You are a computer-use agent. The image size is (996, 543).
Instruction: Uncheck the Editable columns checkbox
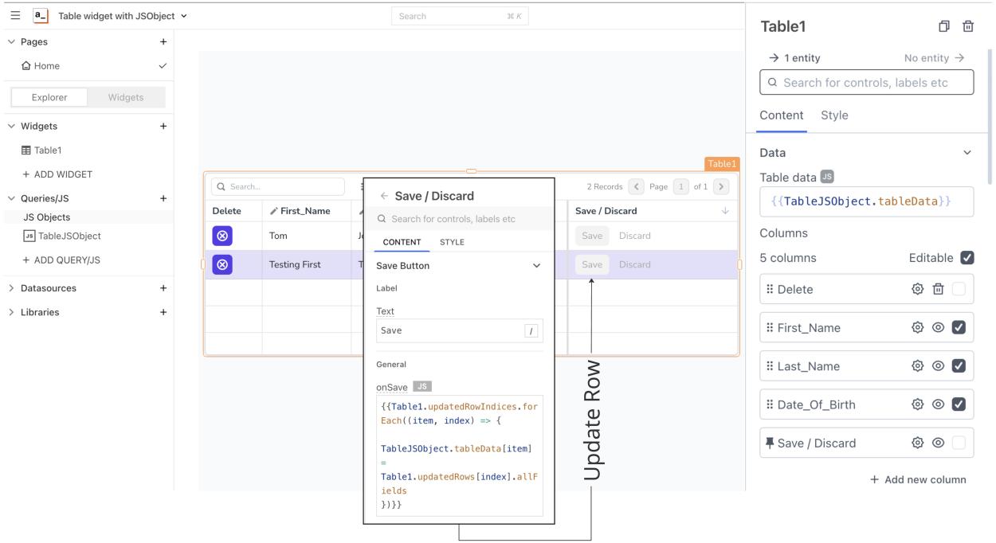(967, 258)
